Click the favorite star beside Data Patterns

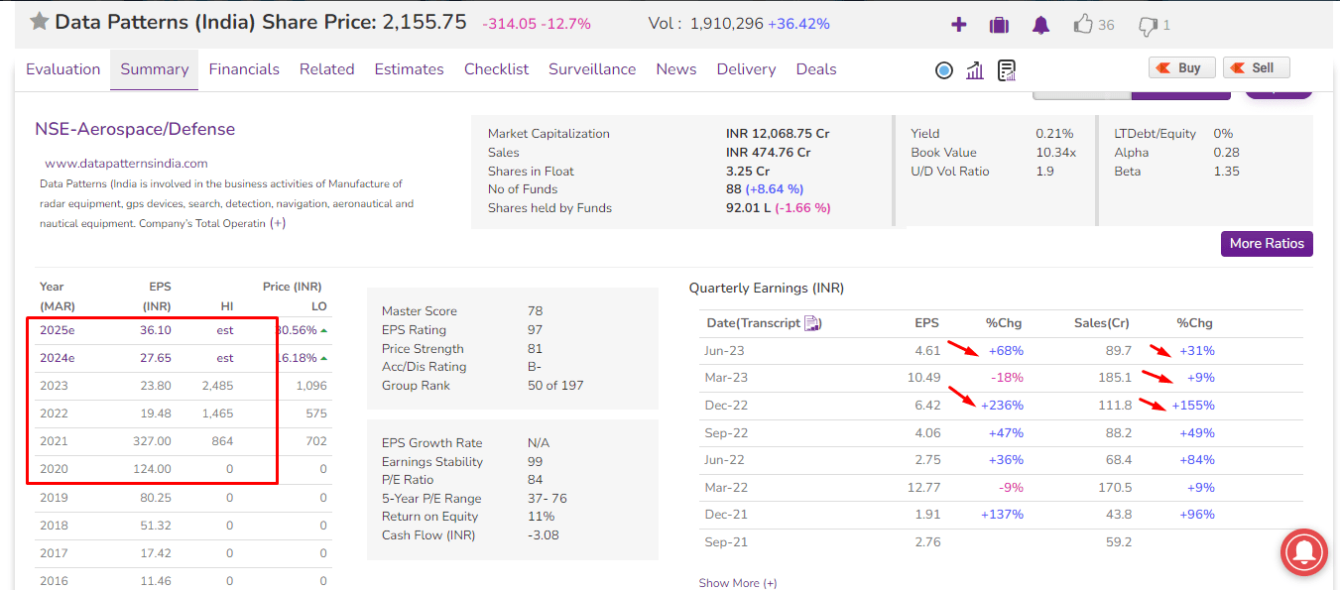point(39,22)
